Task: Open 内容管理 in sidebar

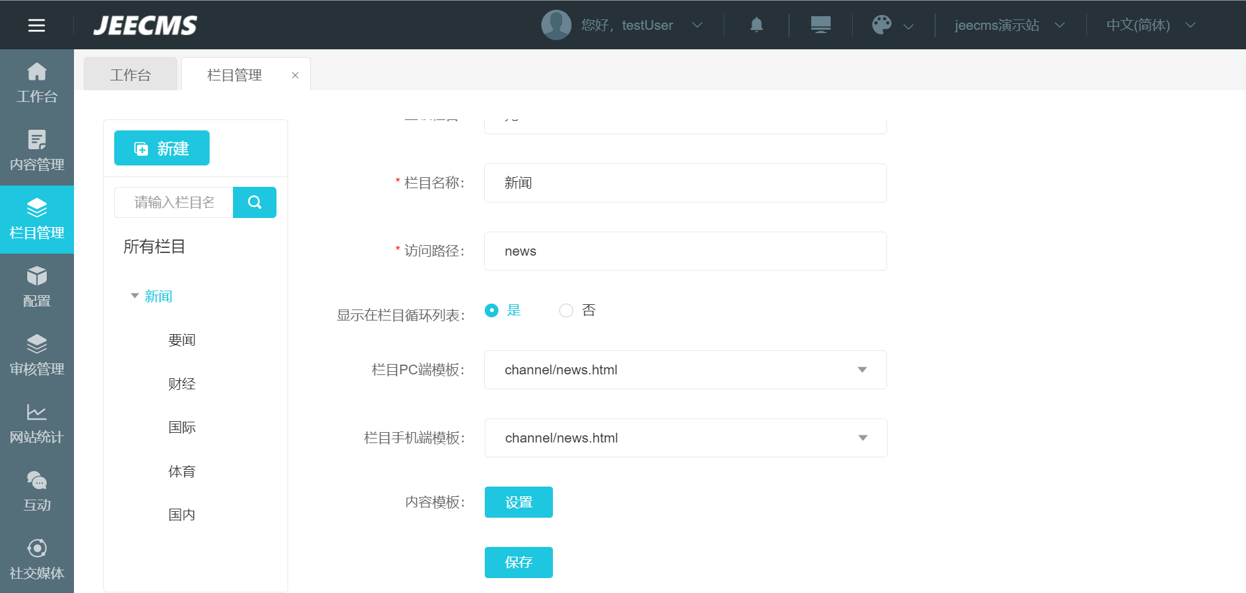Action: click(37, 152)
